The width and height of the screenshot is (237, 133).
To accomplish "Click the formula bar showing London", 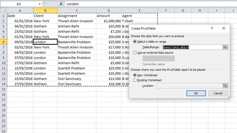I will tap(149, 4).
